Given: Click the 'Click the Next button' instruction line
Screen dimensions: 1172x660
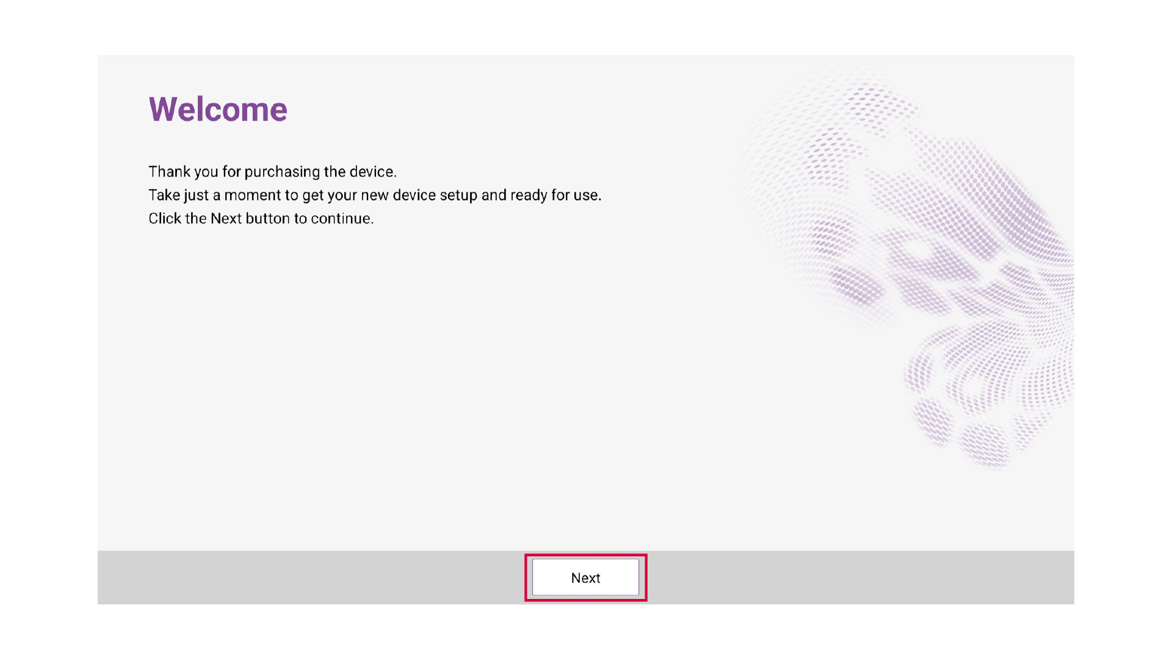Looking at the screenshot, I should (261, 219).
